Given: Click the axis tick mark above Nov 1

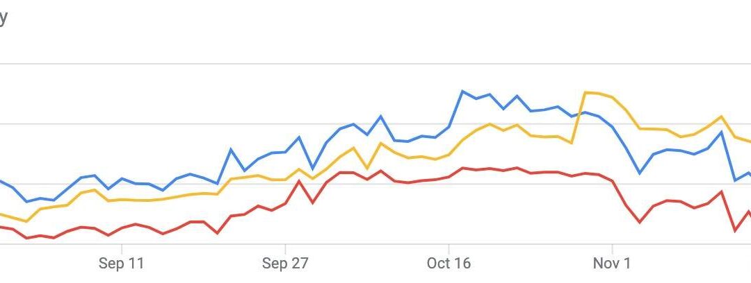Looking at the screenshot, I should pyautogui.click(x=613, y=248).
